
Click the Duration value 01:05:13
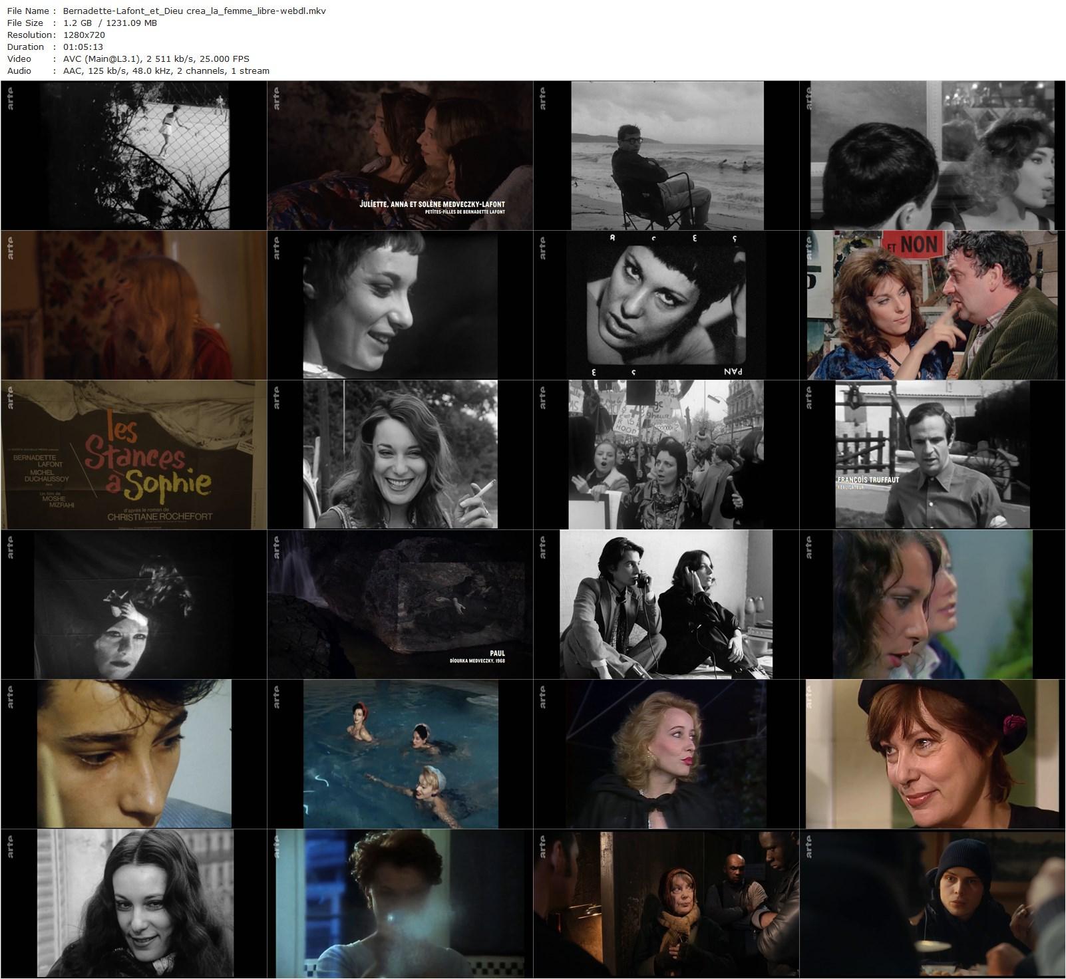[83, 47]
